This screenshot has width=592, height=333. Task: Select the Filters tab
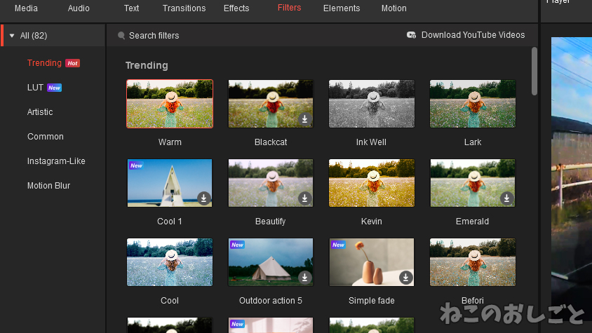[x=289, y=8]
